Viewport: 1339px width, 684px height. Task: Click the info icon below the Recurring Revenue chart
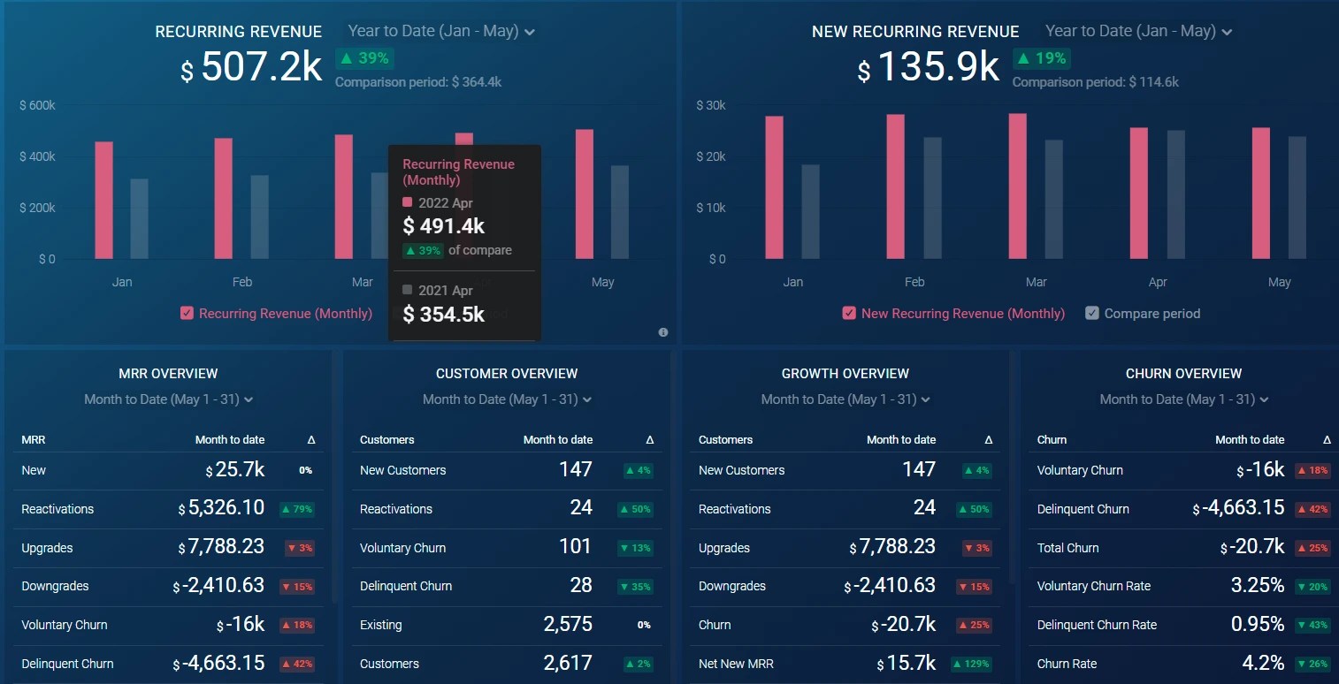(662, 332)
